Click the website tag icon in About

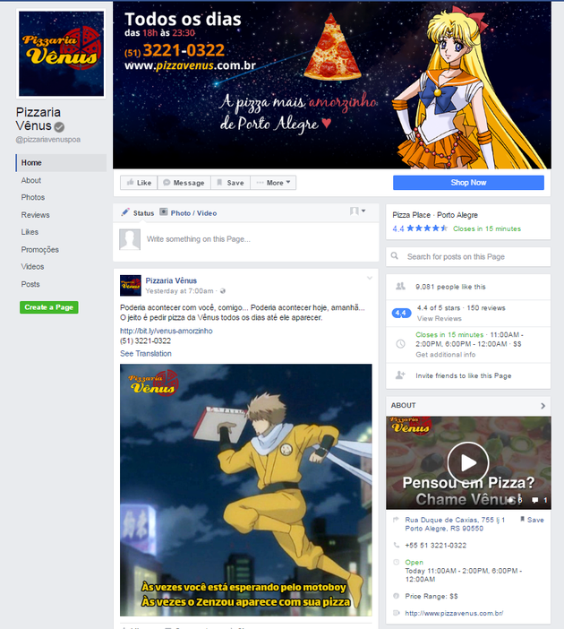point(397,613)
